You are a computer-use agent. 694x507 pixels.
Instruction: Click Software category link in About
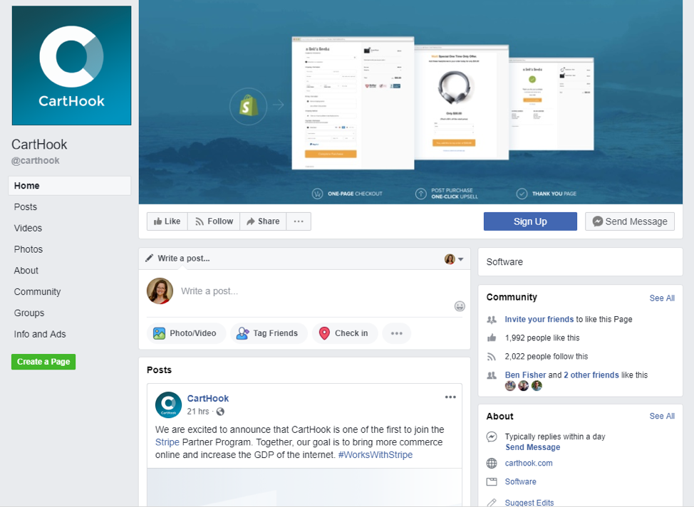520,482
